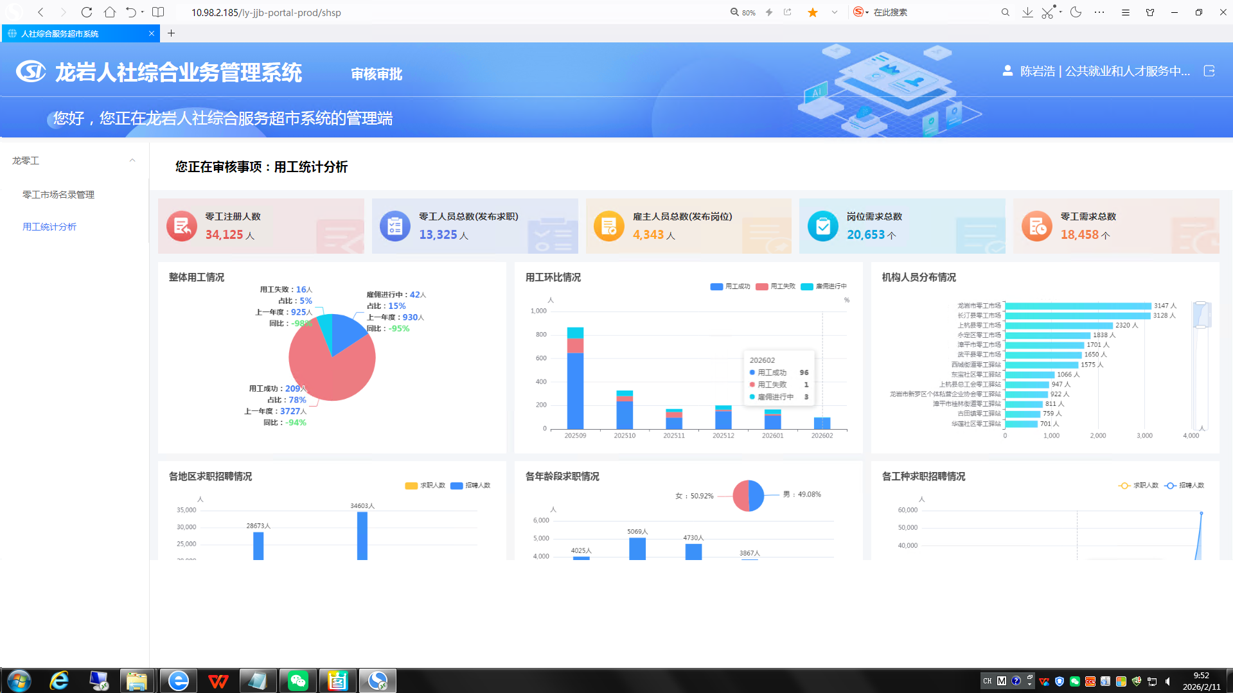1233x693 pixels.
Task: Click the logout icon beside the user name
Action: click(1209, 71)
